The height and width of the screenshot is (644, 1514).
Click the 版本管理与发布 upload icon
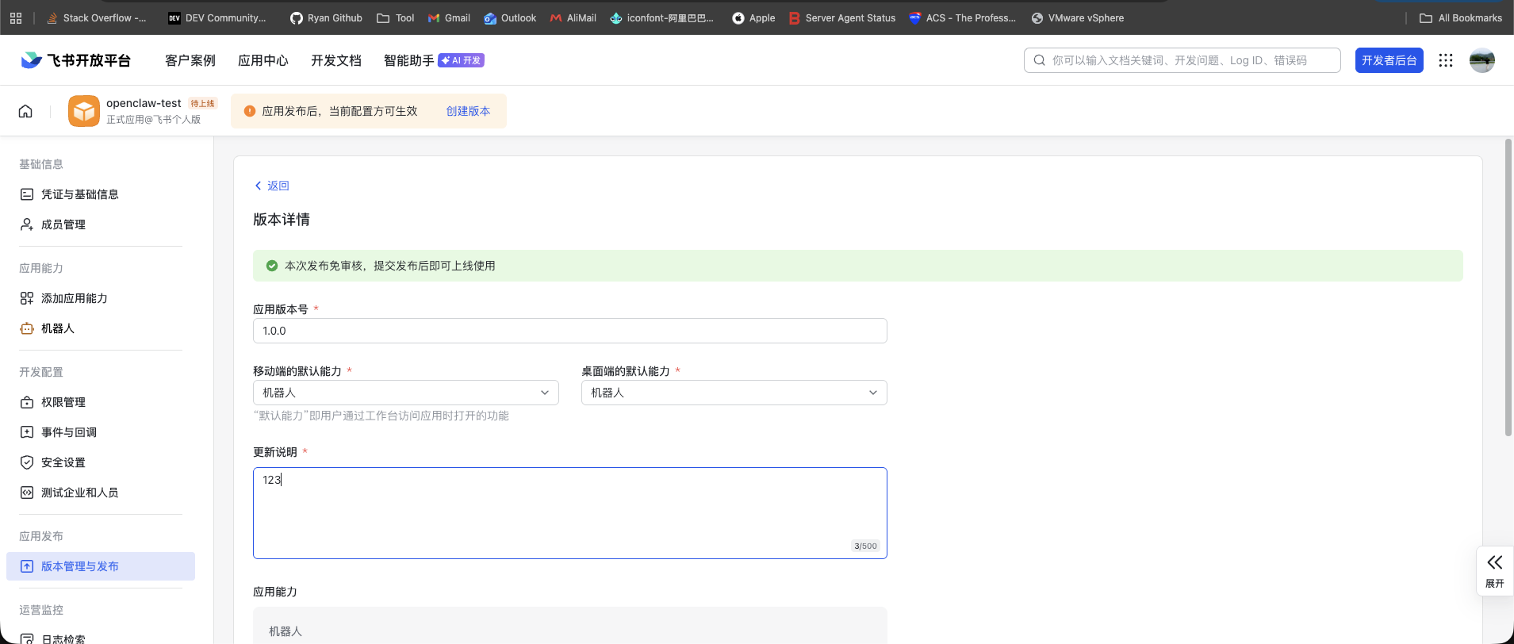tap(27, 566)
